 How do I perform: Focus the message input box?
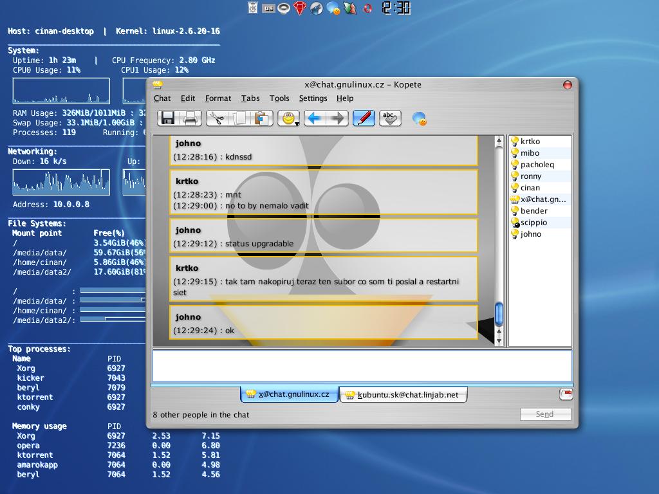pyautogui.click(x=362, y=366)
